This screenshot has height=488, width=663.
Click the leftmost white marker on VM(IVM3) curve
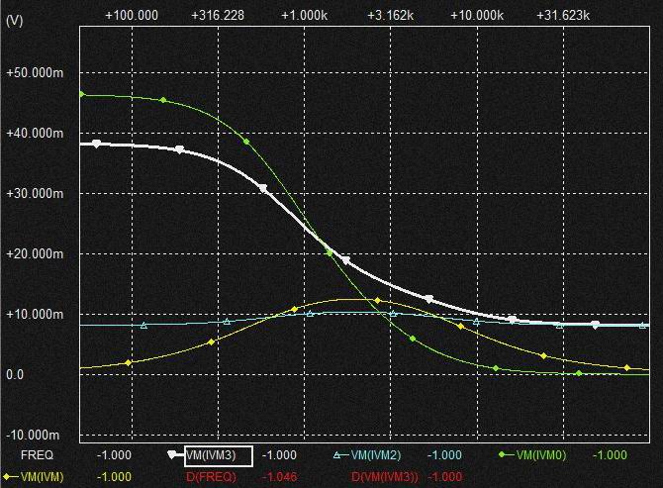(x=96, y=145)
